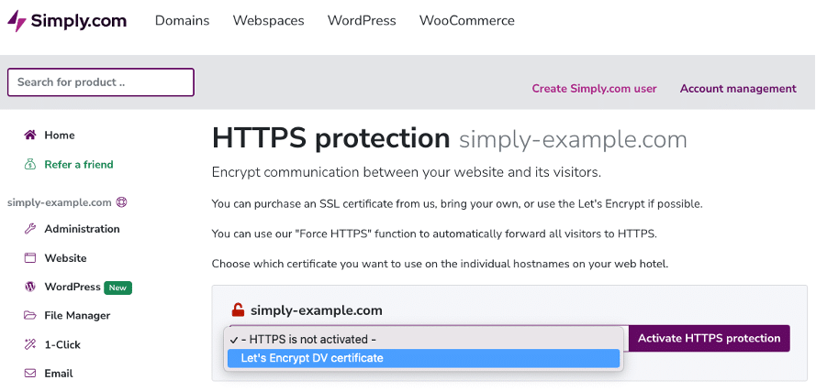Click the Website window icon
This screenshot has width=816, height=391.
pyautogui.click(x=30, y=258)
